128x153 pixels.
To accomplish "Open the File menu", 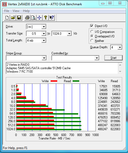I will pyautogui.click(x=7, y=11).
